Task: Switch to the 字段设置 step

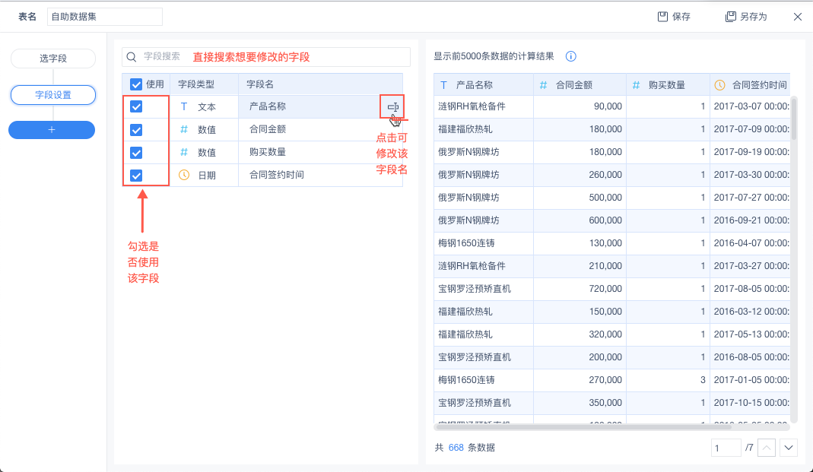Action: point(53,95)
